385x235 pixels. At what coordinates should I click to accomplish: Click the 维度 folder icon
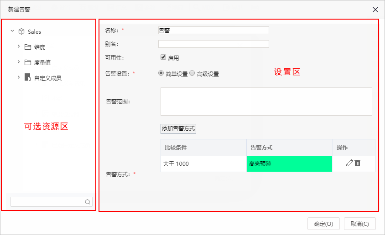point(28,47)
